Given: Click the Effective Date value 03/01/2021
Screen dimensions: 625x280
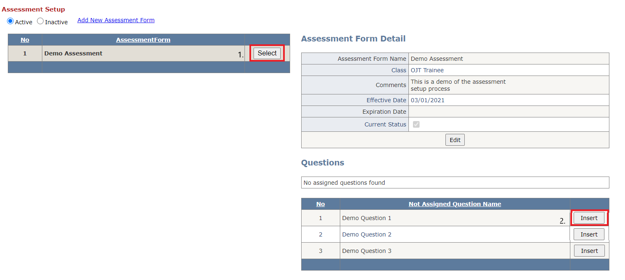Looking at the screenshot, I should point(427,100).
